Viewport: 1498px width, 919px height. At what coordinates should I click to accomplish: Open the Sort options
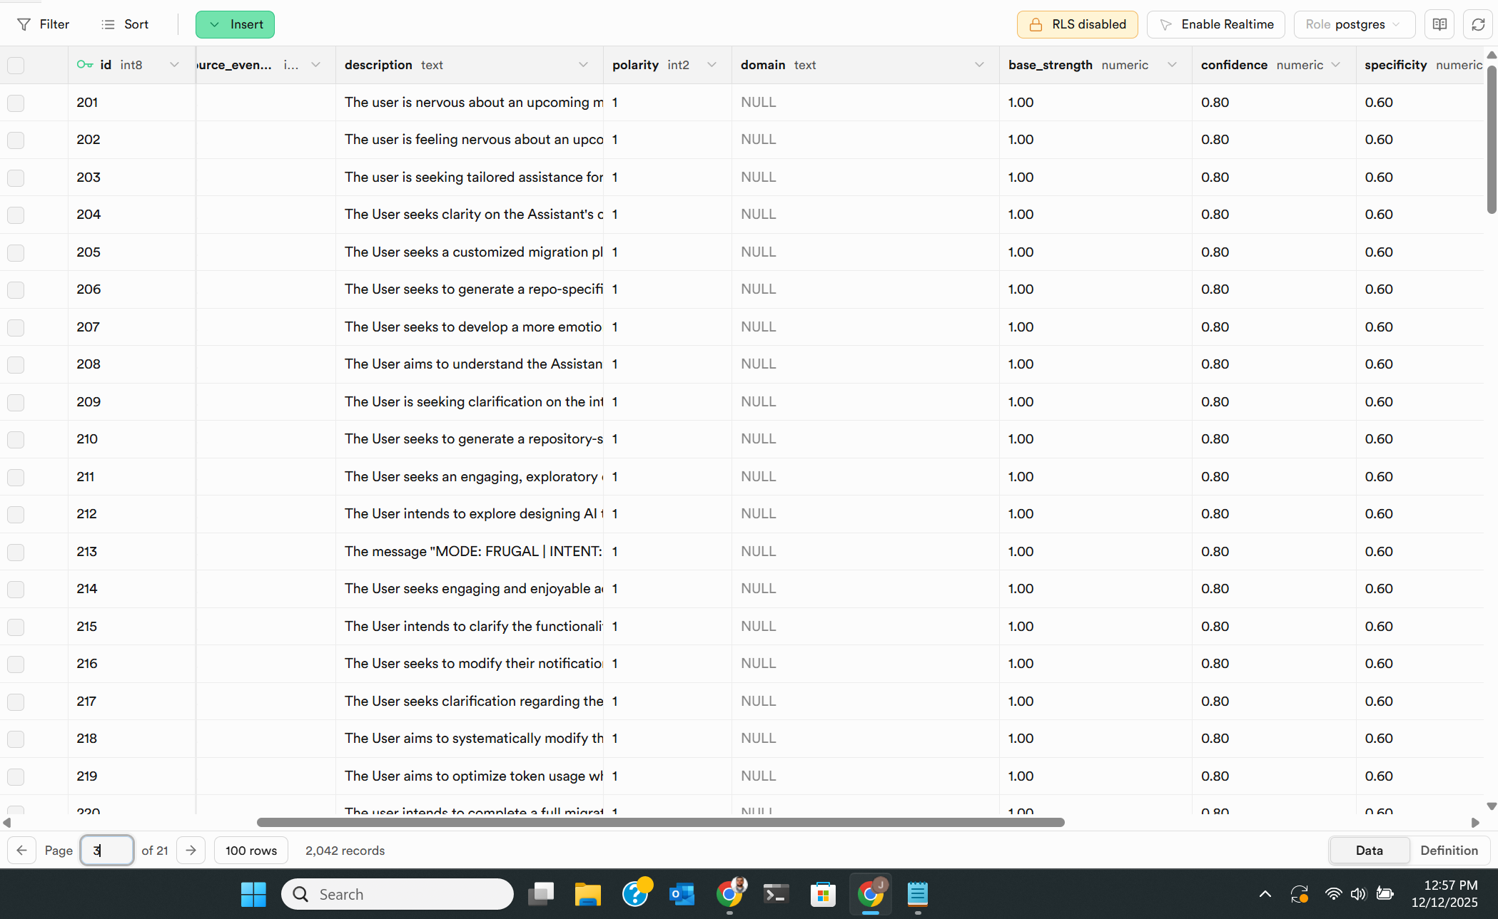(124, 24)
